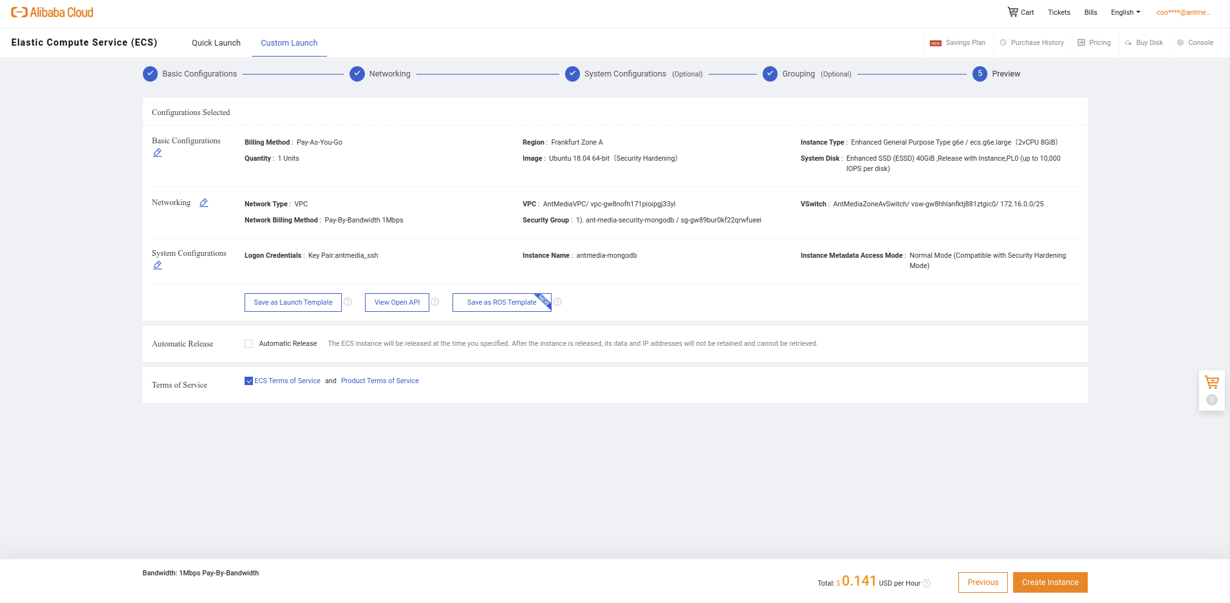Open the help icon next to total price
Screen dimensions: 1230x603
pyautogui.click(x=927, y=583)
